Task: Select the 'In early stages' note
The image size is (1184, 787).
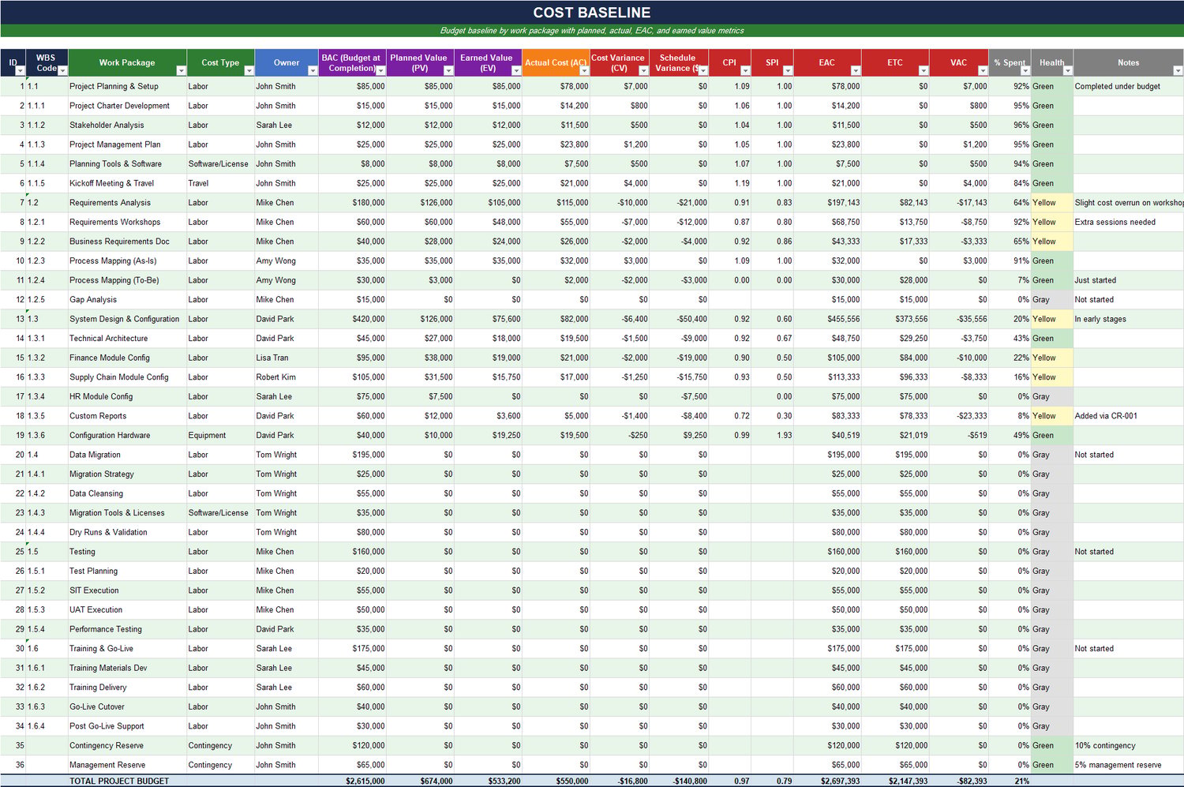Action: coord(1128,319)
